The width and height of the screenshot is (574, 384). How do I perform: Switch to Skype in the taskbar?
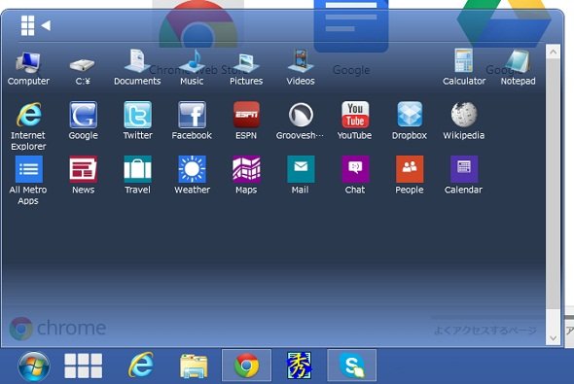coord(352,365)
